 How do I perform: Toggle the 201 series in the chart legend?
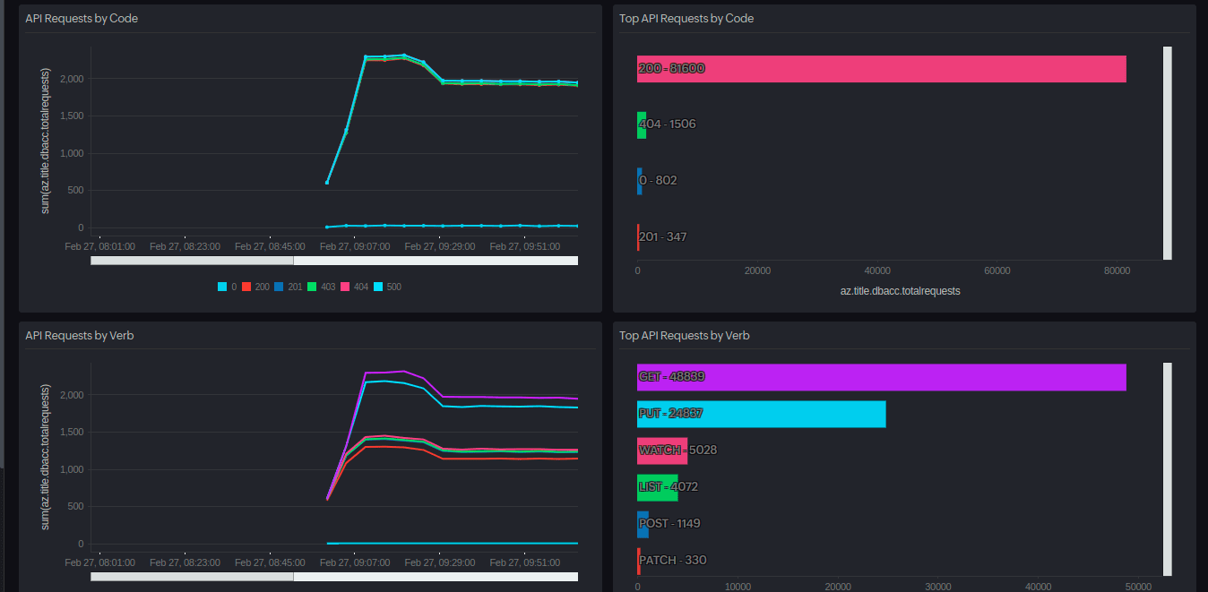289,287
